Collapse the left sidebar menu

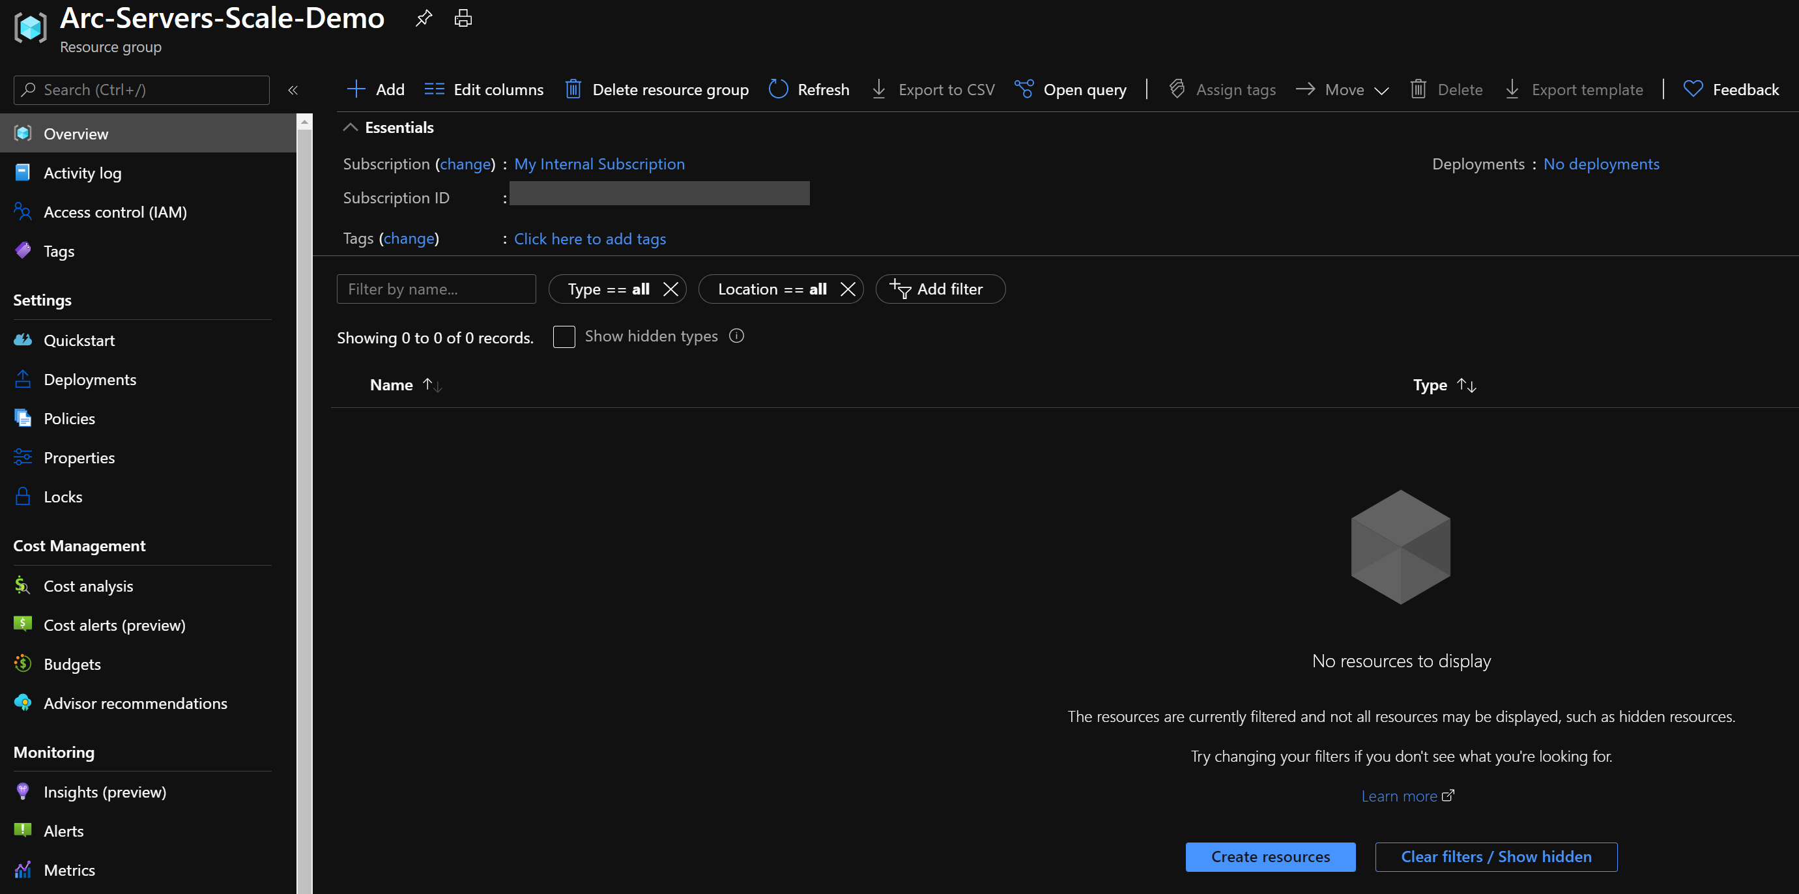pyautogui.click(x=293, y=90)
